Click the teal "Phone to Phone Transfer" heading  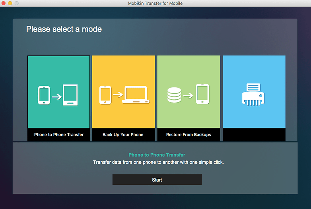pos(157,155)
